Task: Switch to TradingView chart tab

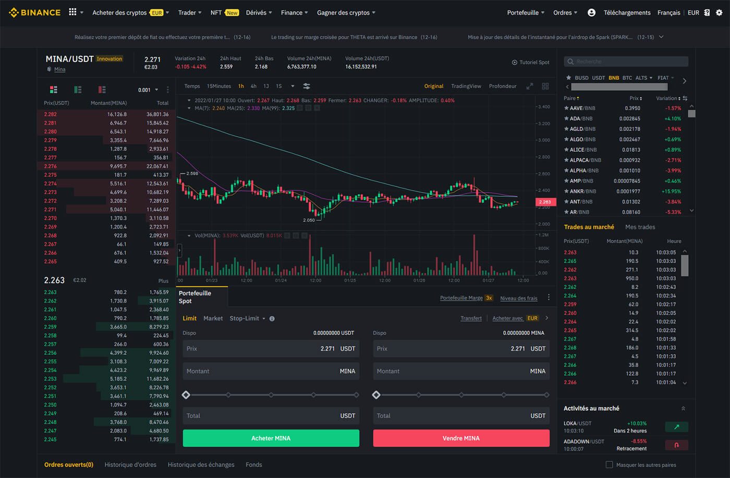Action: [x=466, y=86]
